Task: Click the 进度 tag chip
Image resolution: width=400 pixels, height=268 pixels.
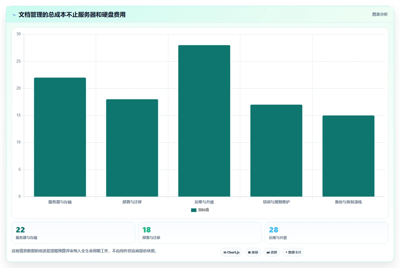Action: coord(272,252)
